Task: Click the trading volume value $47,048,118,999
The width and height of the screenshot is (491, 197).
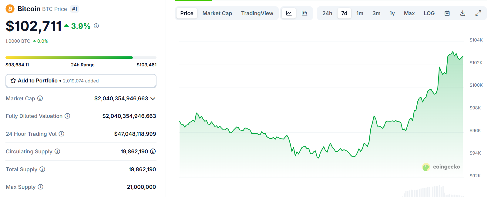Action: pos(135,134)
